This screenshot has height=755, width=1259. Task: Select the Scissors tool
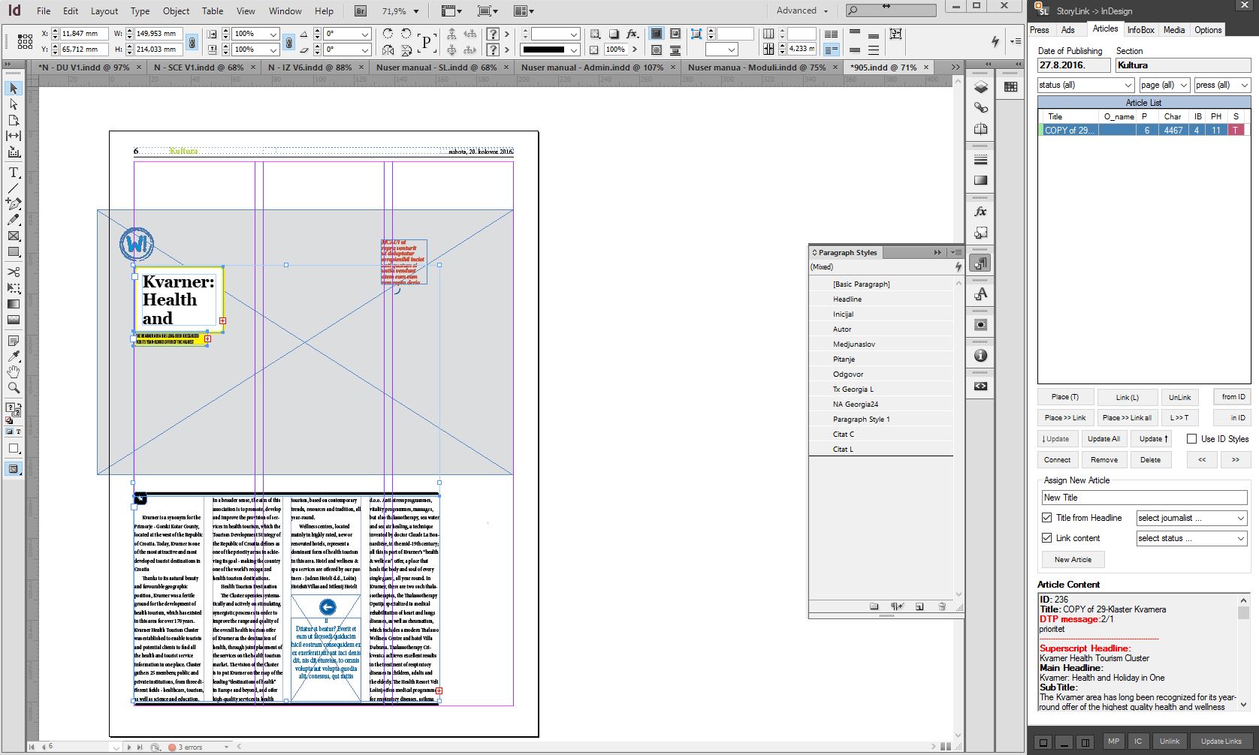coord(14,272)
